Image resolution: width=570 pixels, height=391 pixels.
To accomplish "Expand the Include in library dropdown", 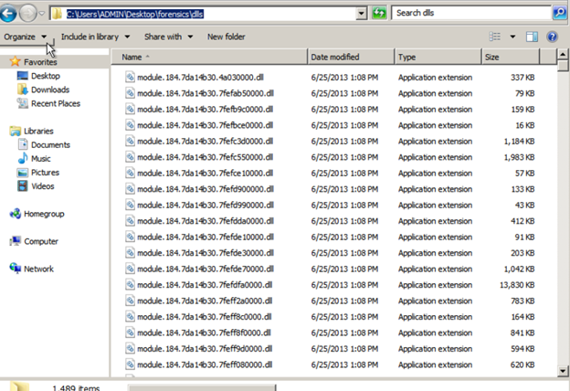I will coord(95,37).
